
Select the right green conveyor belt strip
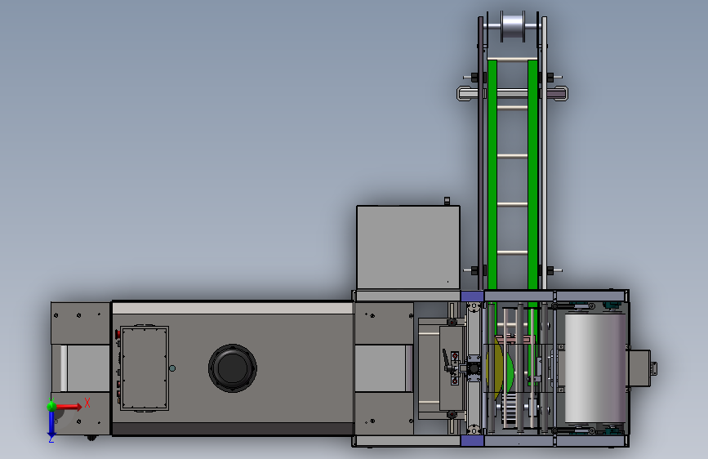pos(532,175)
